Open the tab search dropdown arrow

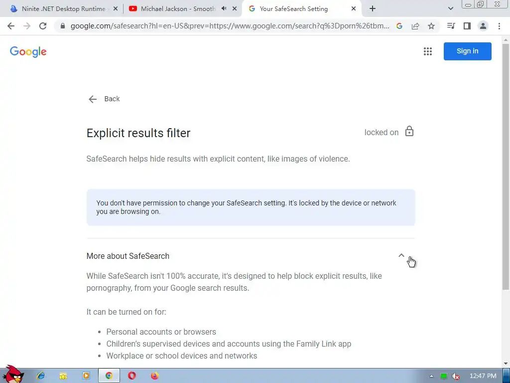(450, 8)
